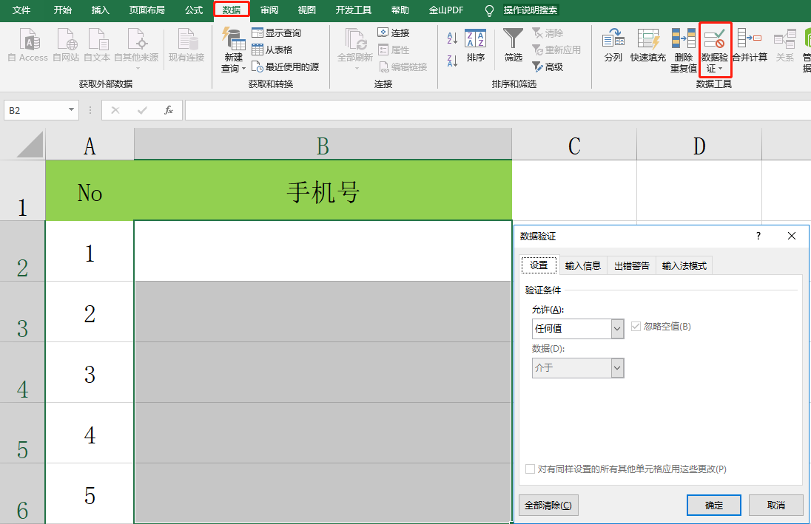Select column C header
Viewport: 811px width, 524px height.
click(x=574, y=145)
